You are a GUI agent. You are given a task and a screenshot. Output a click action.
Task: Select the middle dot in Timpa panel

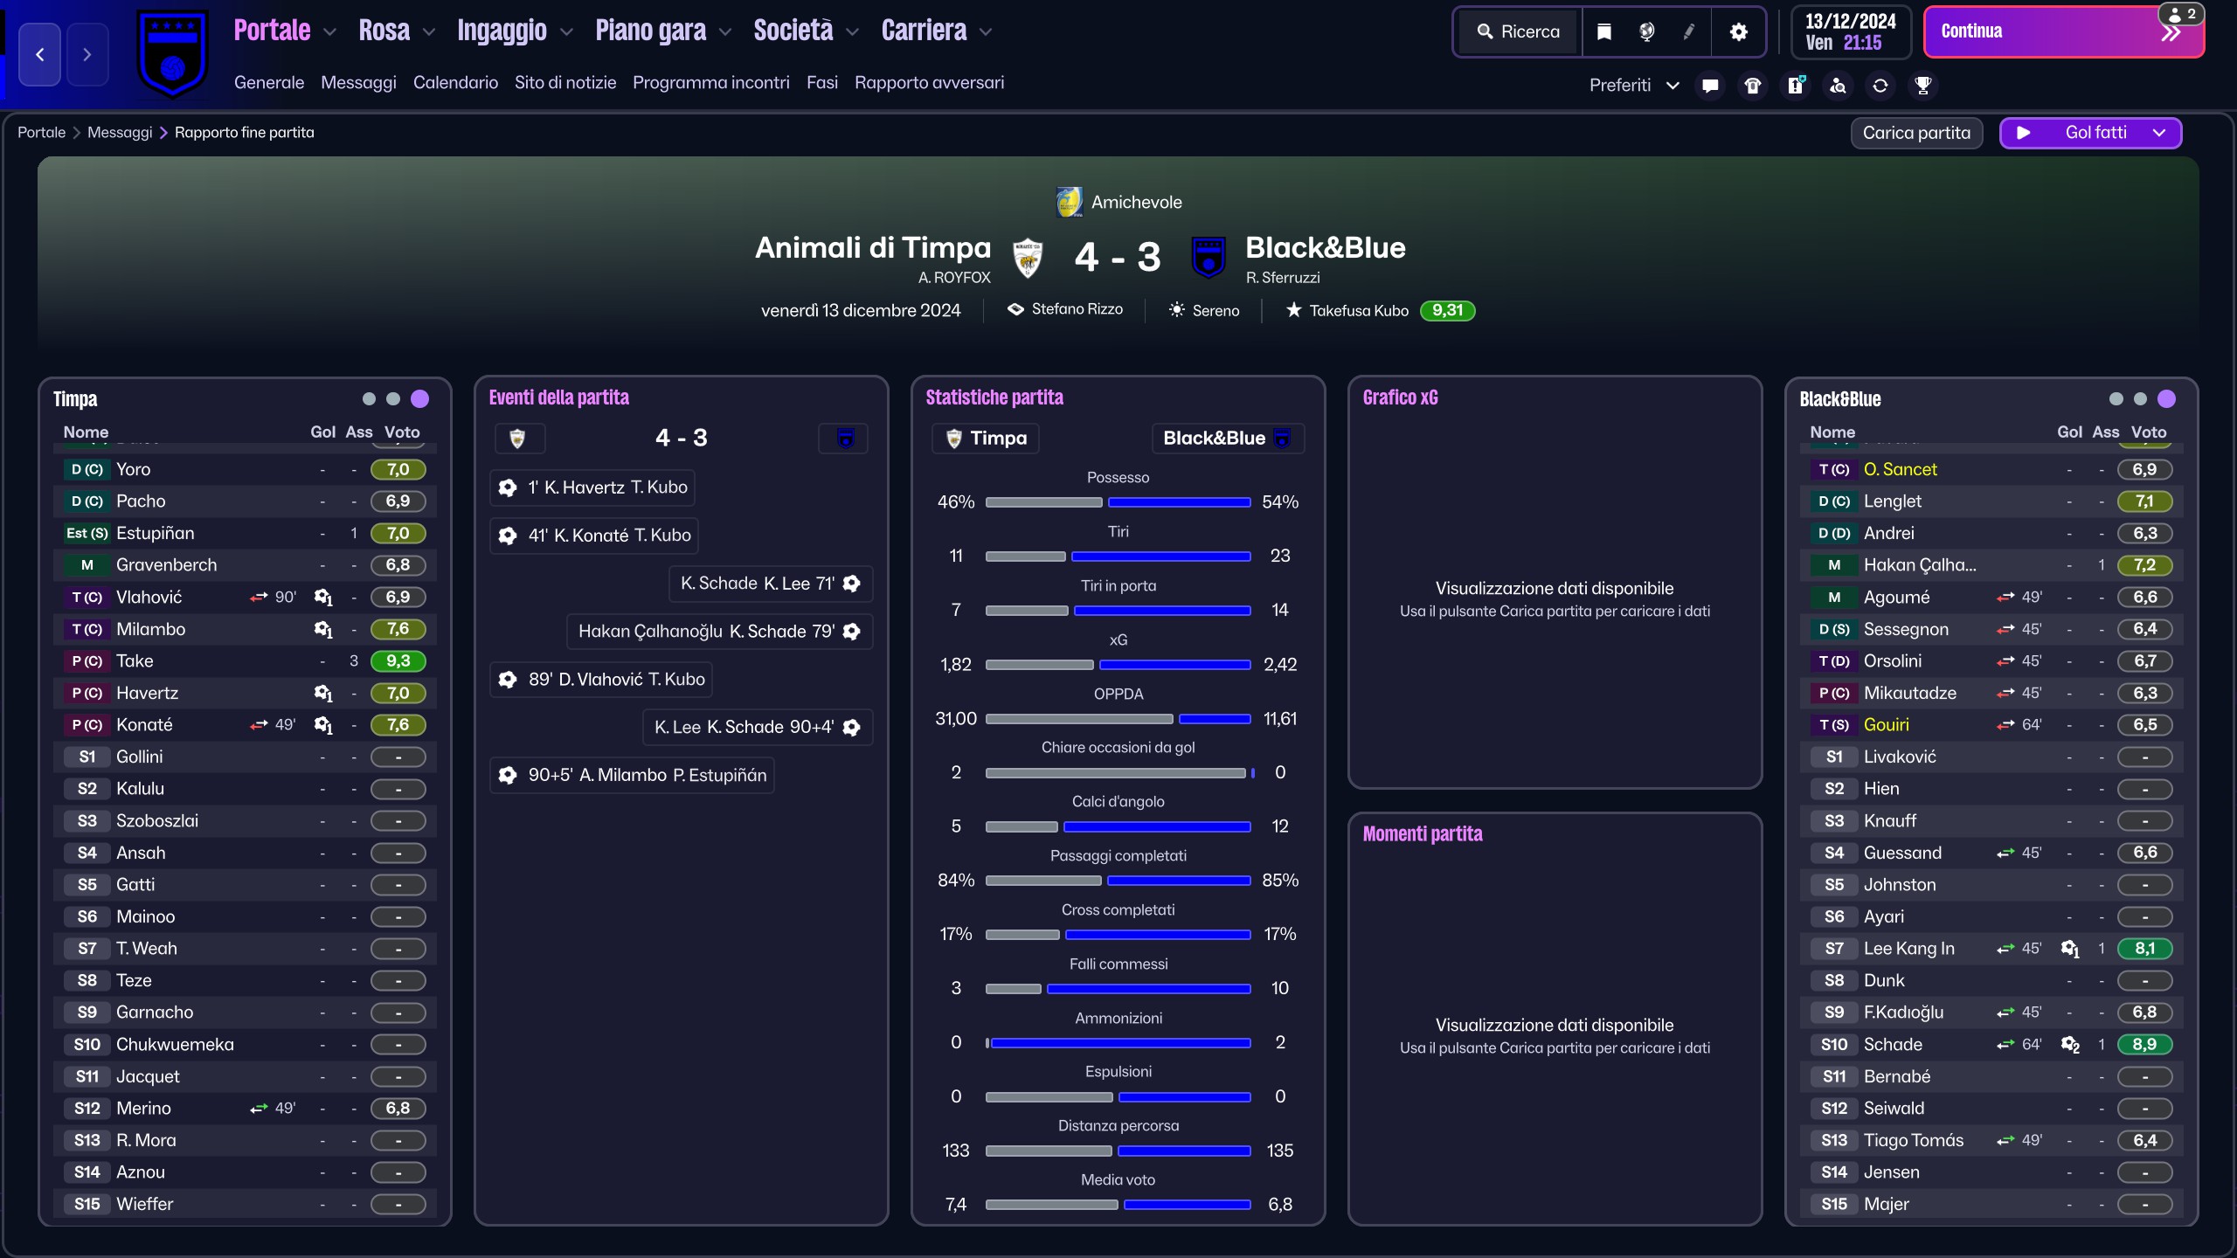pyautogui.click(x=393, y=398)
